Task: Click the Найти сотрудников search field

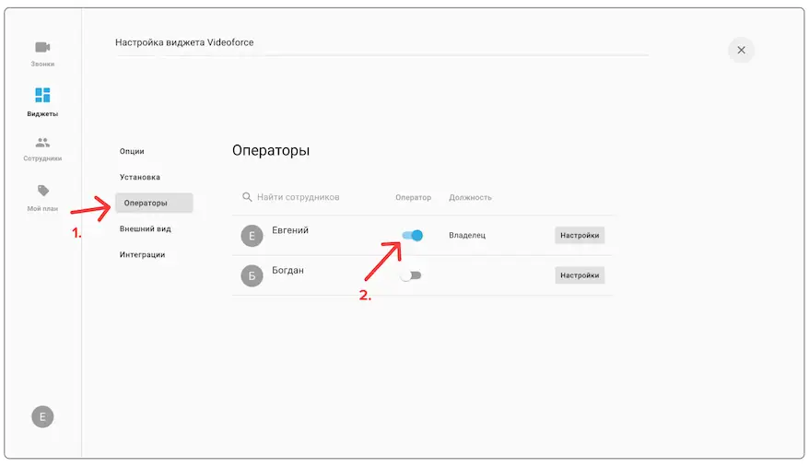Action: point(309,197)
